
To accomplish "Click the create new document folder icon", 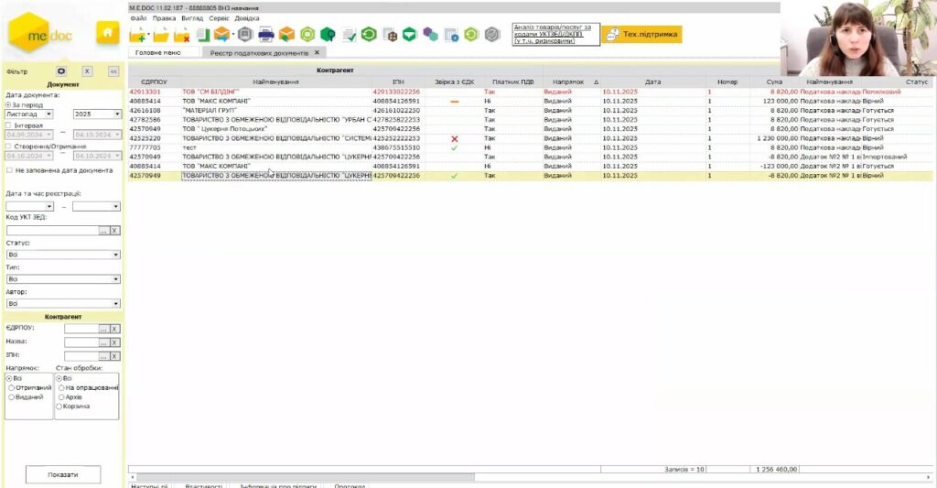I will [138, 35].
